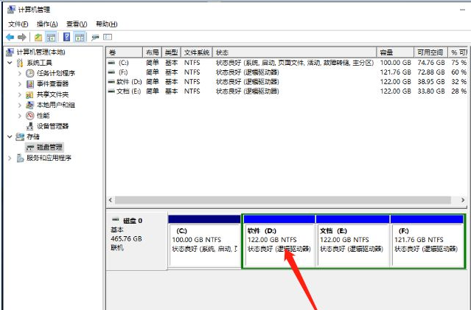The width and height of the screenshot is (471, 310).
Task: Select 计算机管理(本地) root node
Action: 35,52
